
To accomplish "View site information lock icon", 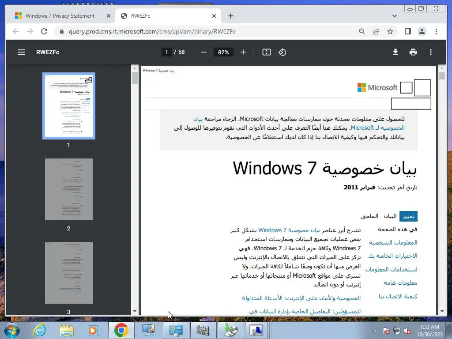I will pos(61,31).
